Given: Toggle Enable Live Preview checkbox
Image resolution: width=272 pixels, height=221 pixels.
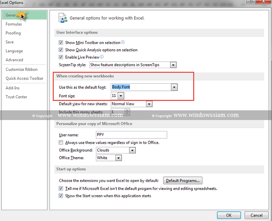Looking at the screenshot, I should coord(61,57).
